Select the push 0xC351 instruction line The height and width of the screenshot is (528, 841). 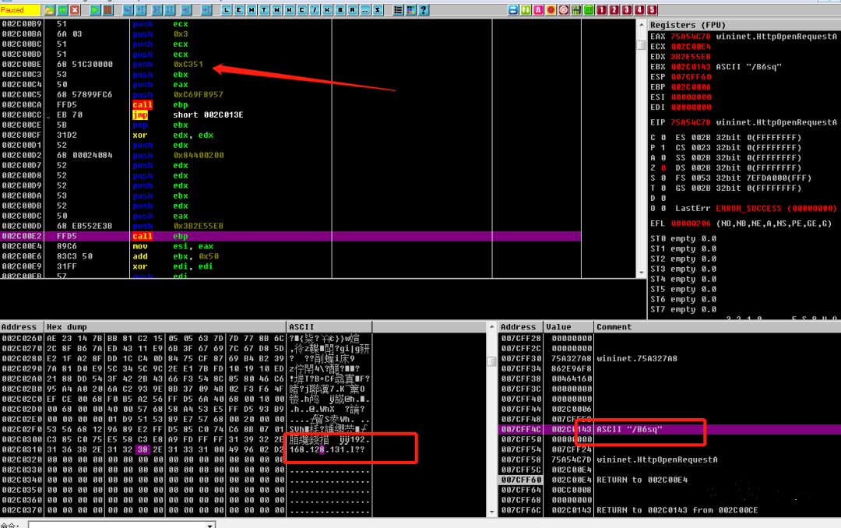pyautogui.click(x=290, y=64)
